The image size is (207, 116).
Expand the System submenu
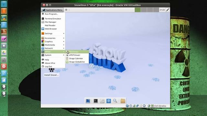pyautogui.click(x=53, y=55)
